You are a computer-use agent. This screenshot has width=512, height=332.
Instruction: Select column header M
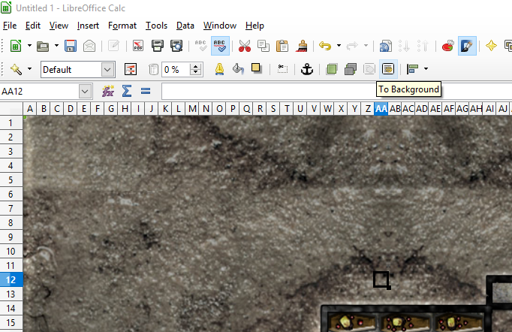point(192,108)
